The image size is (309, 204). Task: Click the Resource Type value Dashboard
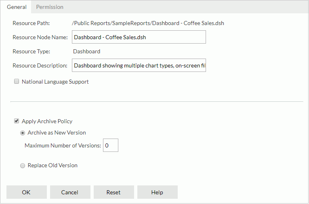(87, 51)
